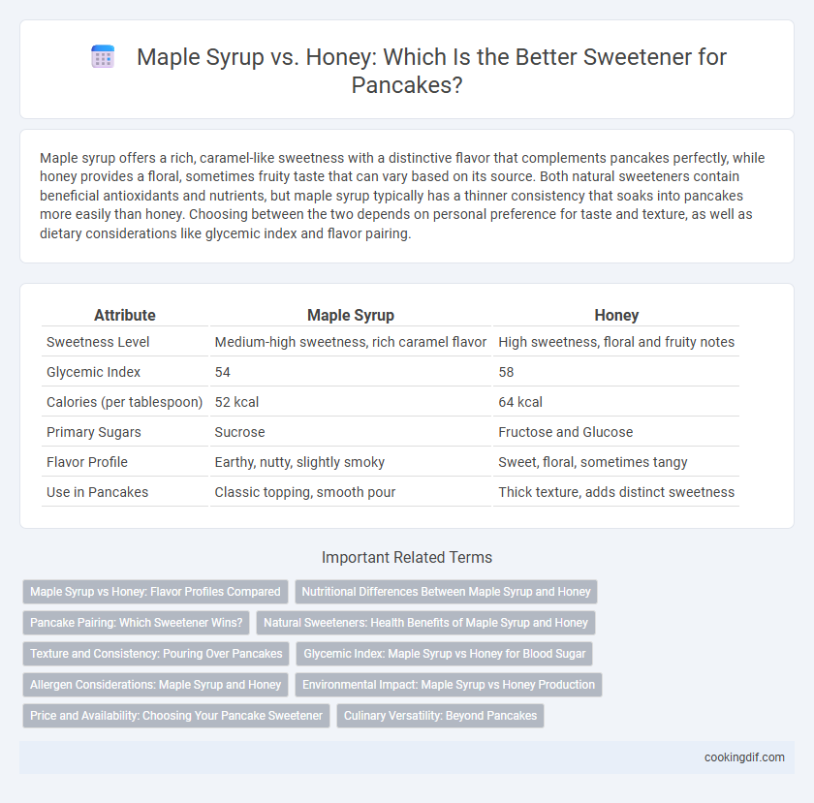Image resolution: width=814 pixels, height=803 pixels.
Task: Click the article title heading
Action: [x=407, y=71]
